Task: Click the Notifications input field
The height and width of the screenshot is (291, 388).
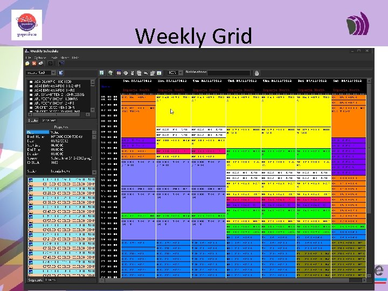Action: pyautogui.click(x=229, y=73)
